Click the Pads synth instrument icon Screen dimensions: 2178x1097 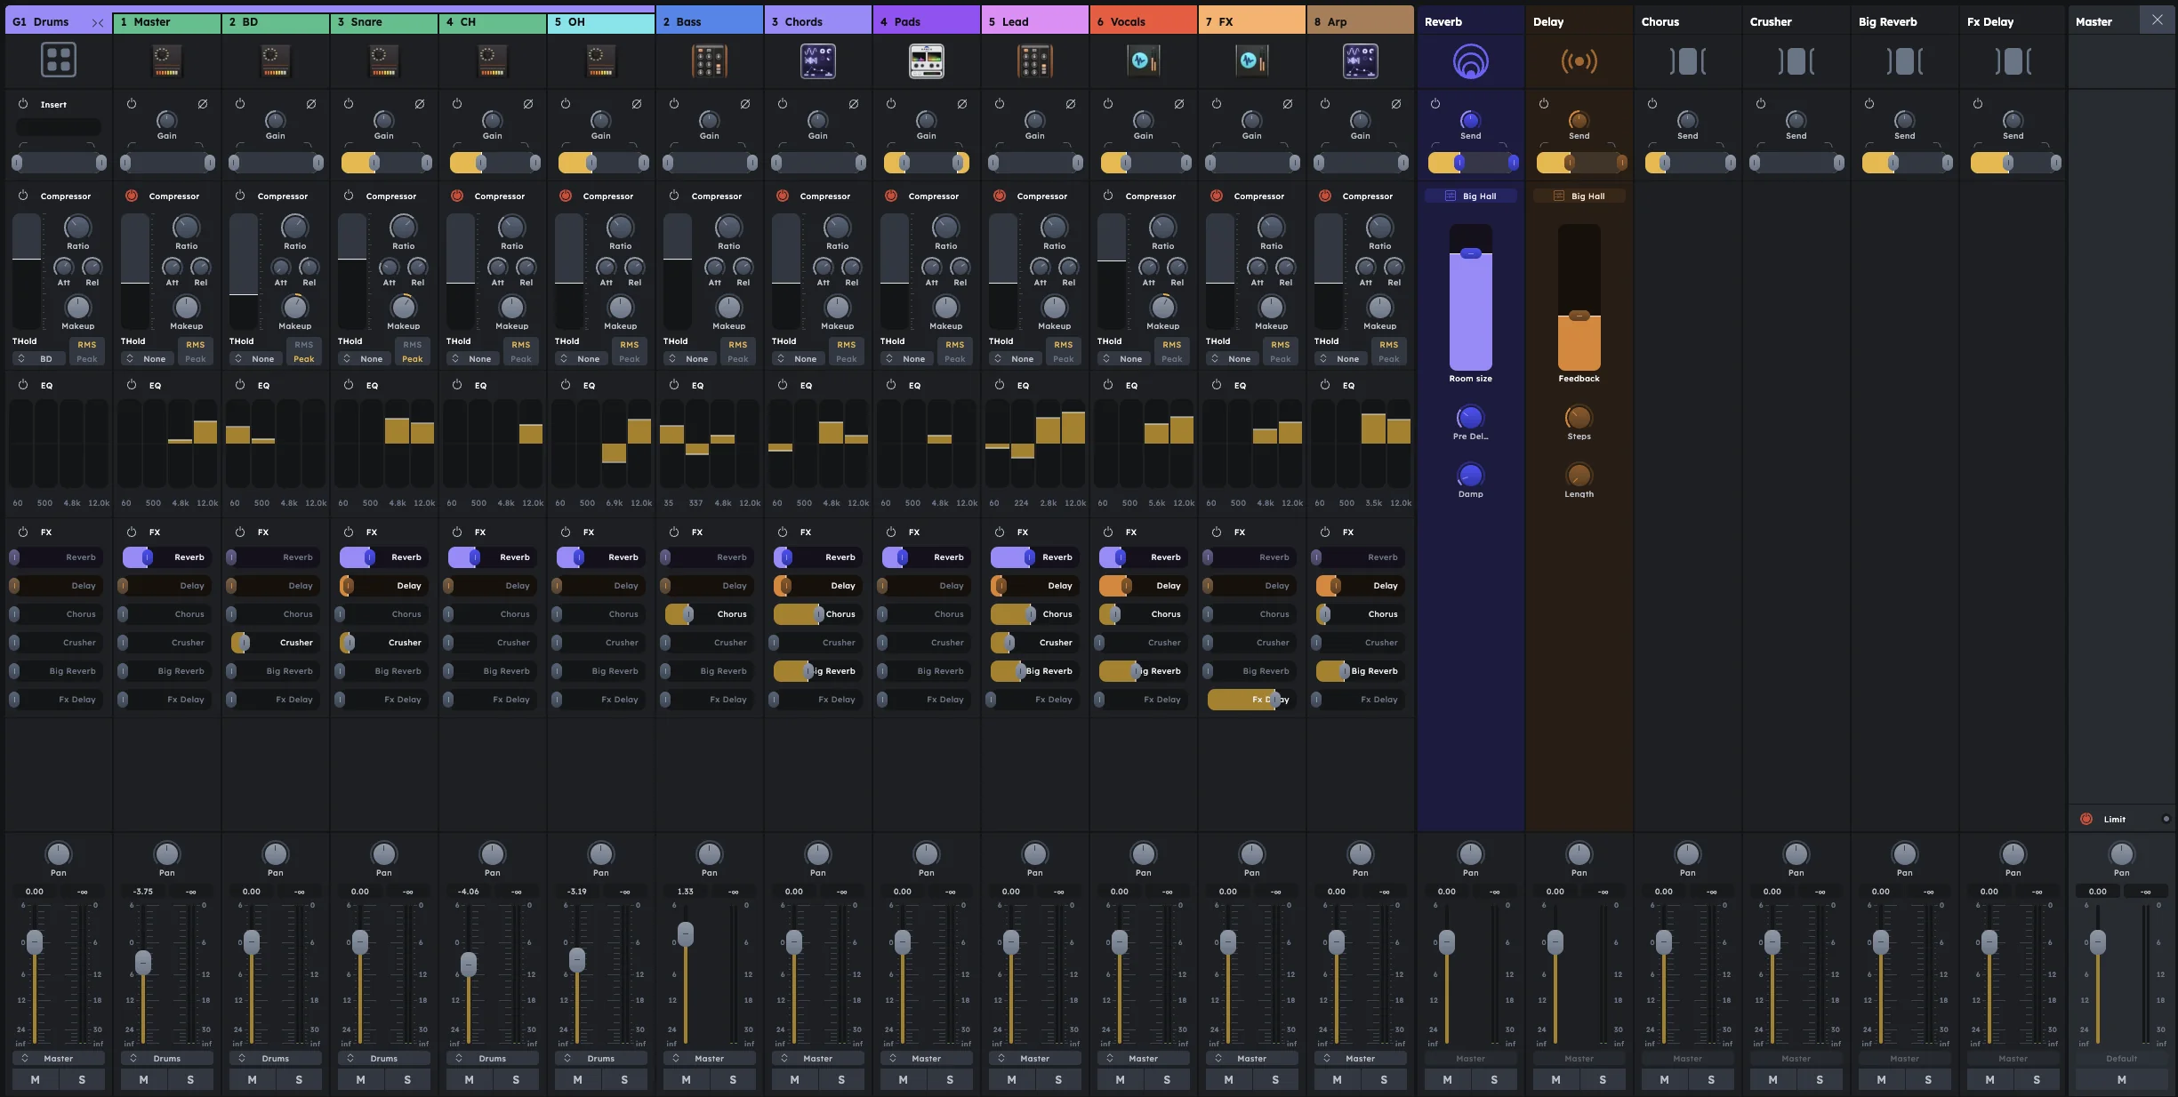pyautogui.click(x=925, y=60)
